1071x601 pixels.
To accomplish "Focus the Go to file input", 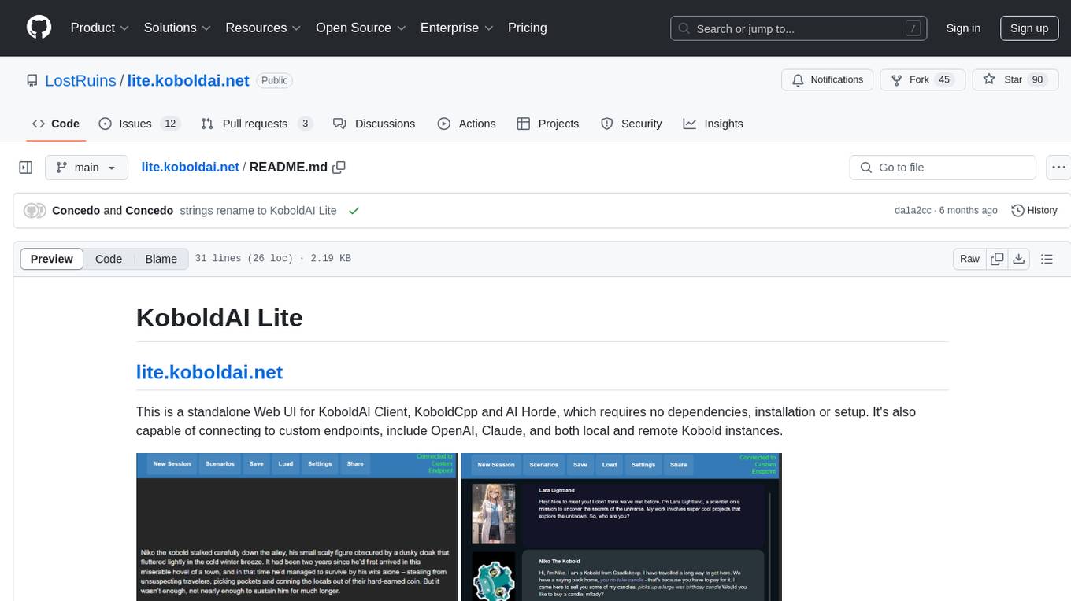I will pos(943,168).
